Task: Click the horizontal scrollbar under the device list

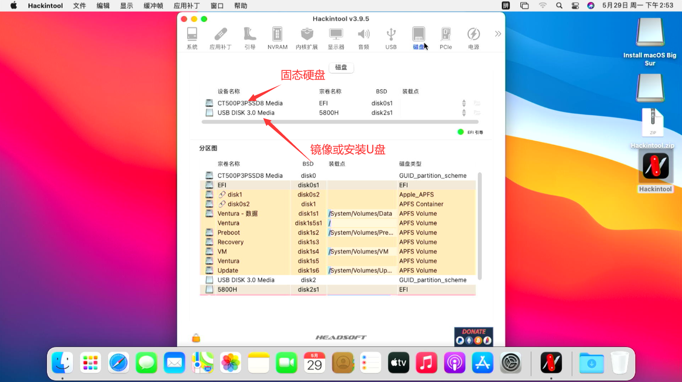Action: coord(340,122)
